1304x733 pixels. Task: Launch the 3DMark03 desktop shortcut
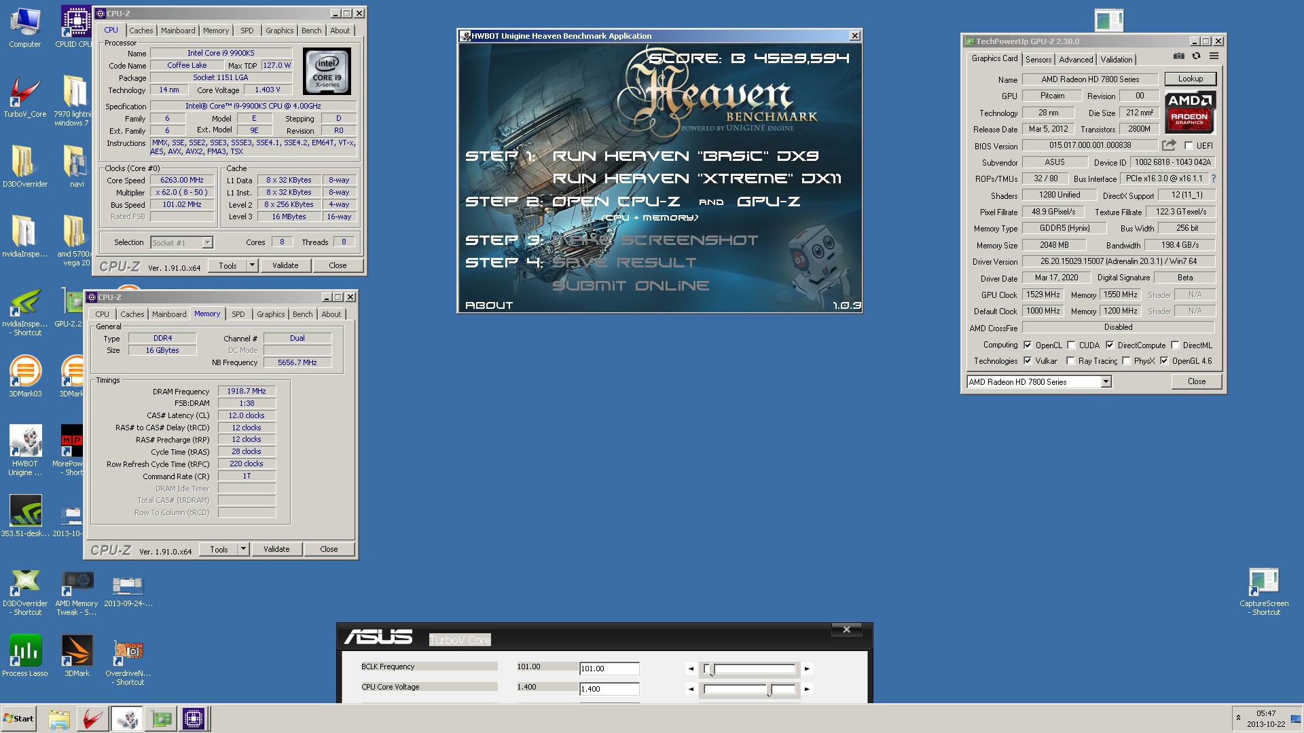24,376
